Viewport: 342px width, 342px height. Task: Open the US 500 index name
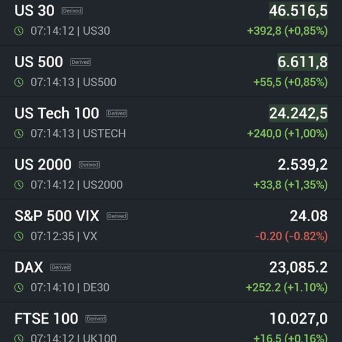pyautogui.click(x=39, y=62)
